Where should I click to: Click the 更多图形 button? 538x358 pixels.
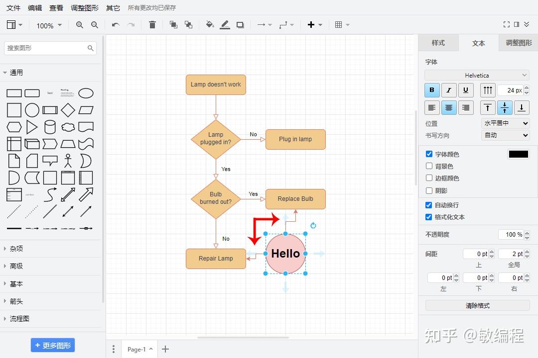pos(53,345)
